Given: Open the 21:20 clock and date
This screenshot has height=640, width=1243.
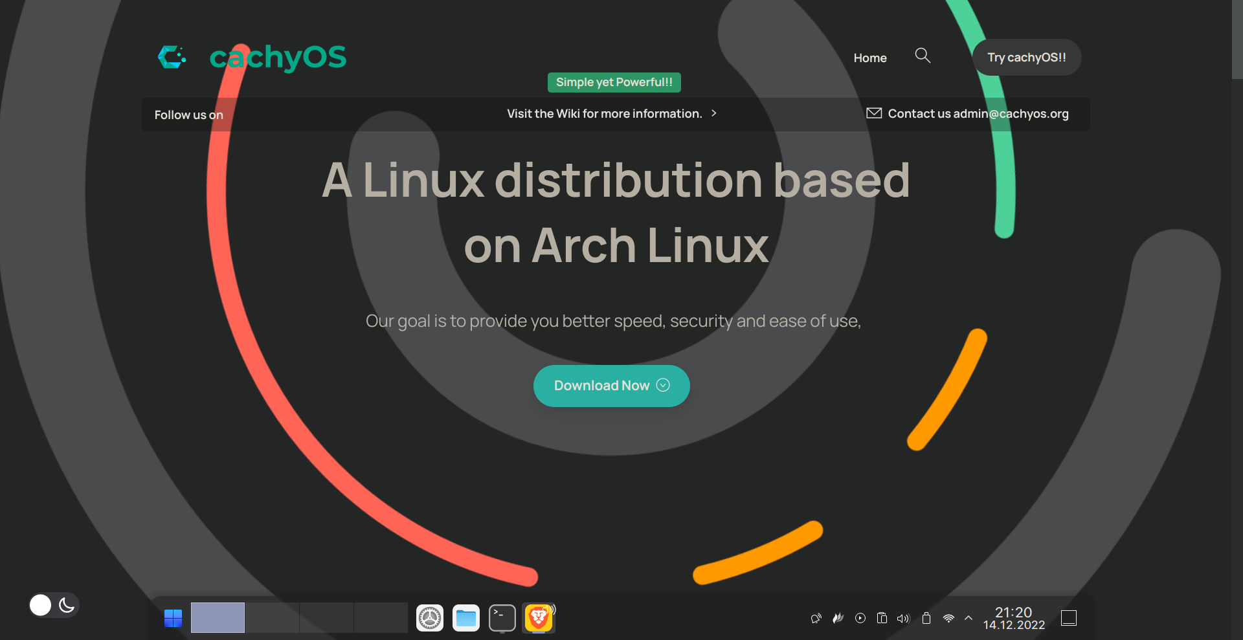Looking at the screenshot, I should click(x=1014, y=618).
